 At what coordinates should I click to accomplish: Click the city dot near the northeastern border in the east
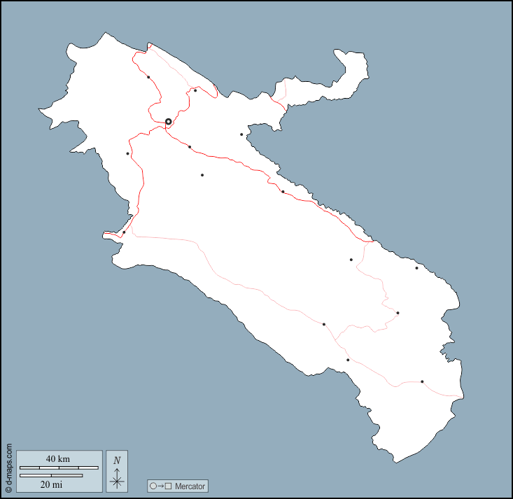coord(416,268)
